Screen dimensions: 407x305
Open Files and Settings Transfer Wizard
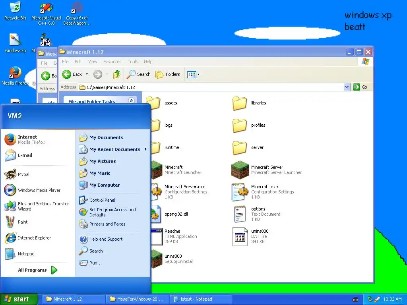point(38,206)
